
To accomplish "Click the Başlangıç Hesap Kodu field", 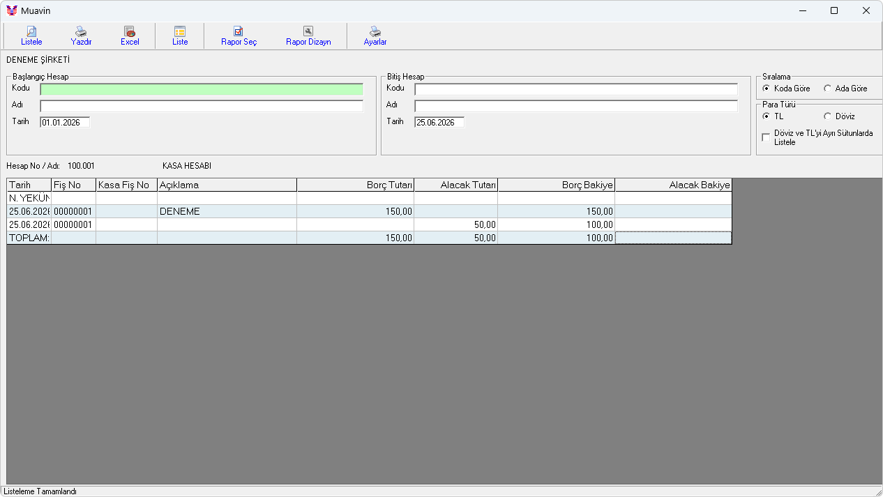I will (202, 89).
